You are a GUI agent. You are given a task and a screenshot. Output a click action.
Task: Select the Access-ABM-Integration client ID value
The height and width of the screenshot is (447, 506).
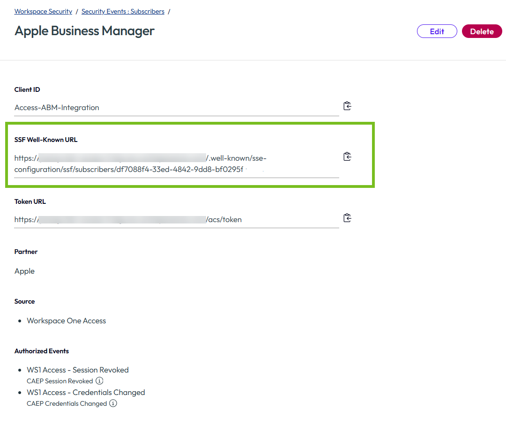click(x=57, y=107)
